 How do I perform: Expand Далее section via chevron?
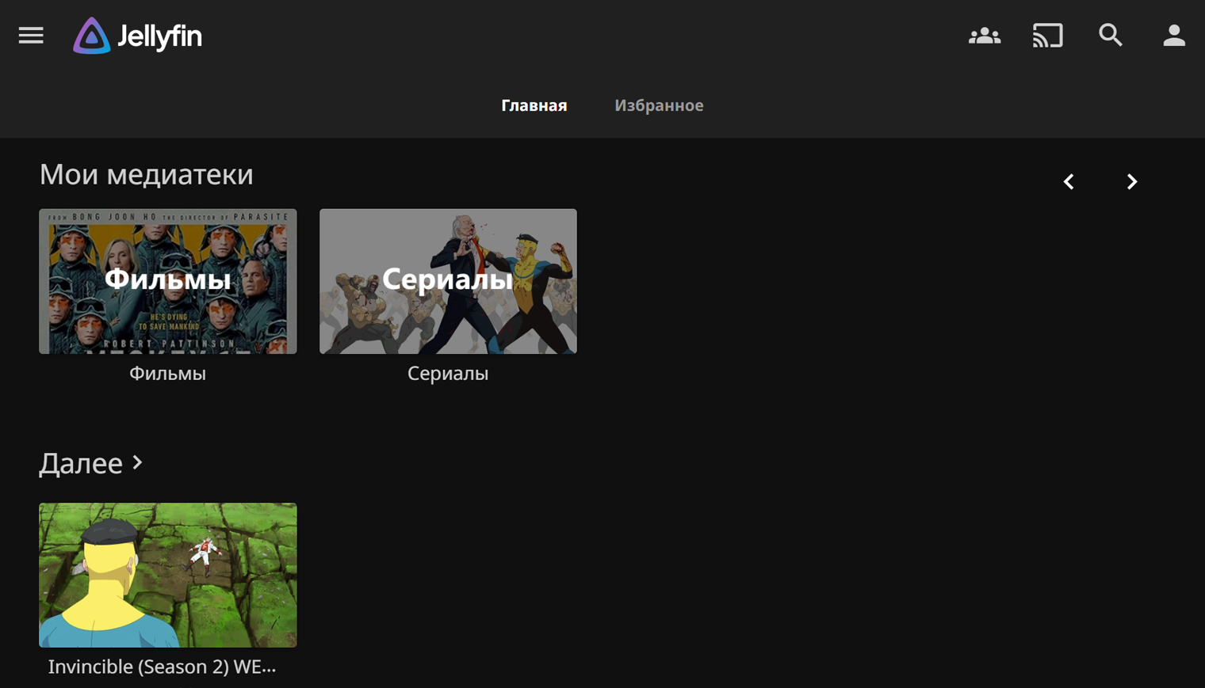tap(138, 462)
